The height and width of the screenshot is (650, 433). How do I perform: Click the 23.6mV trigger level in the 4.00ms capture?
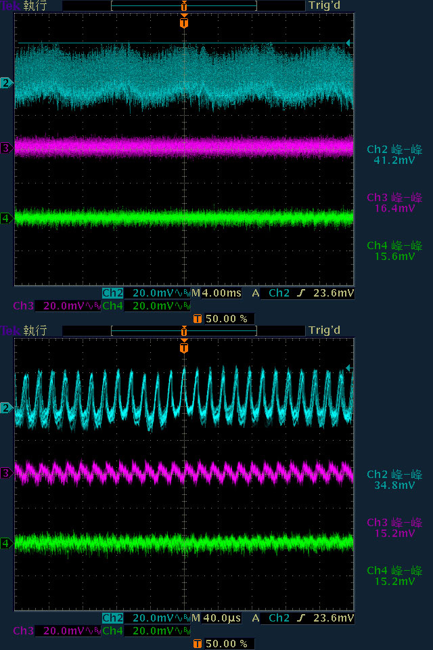334,293
